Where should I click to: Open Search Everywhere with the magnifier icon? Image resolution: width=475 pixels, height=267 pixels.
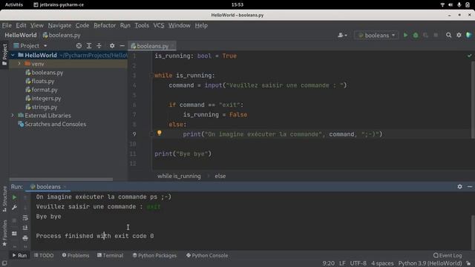[x=448, y=35]
